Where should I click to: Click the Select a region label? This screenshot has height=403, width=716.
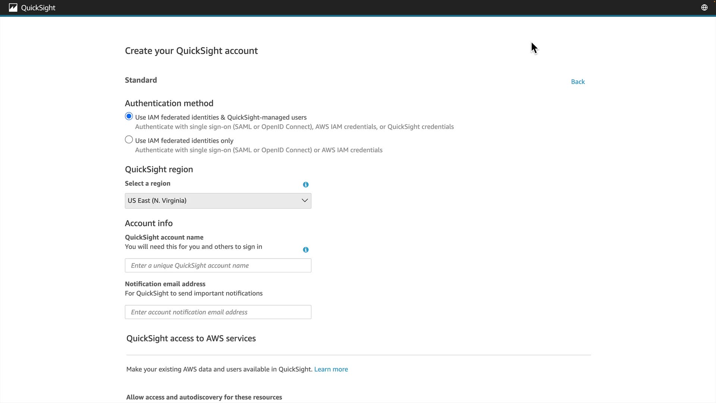pyautogui.click(x=148, y=184)
